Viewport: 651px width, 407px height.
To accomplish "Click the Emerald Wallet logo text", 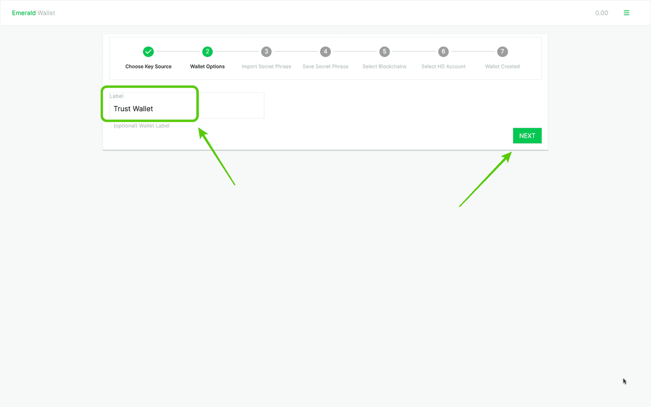I will click(x=34, y=12).
